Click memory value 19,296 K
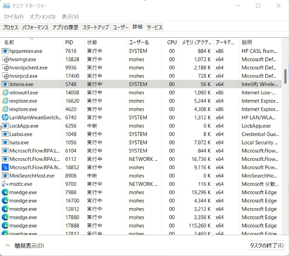The image size is (289, 256). click(201, 192)
